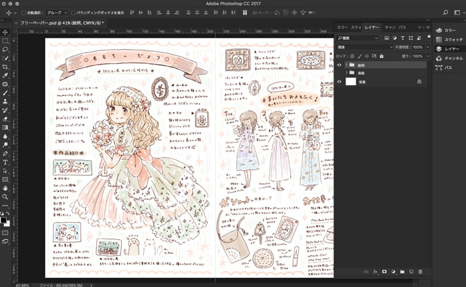Expand the 絵柄 layer group
Viewport: 466px width, 287px height.
pos(346,65)
